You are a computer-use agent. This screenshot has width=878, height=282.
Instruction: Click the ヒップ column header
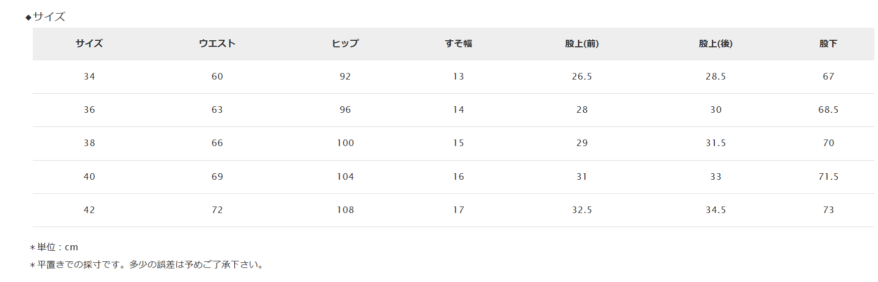[x=345, y=44]
